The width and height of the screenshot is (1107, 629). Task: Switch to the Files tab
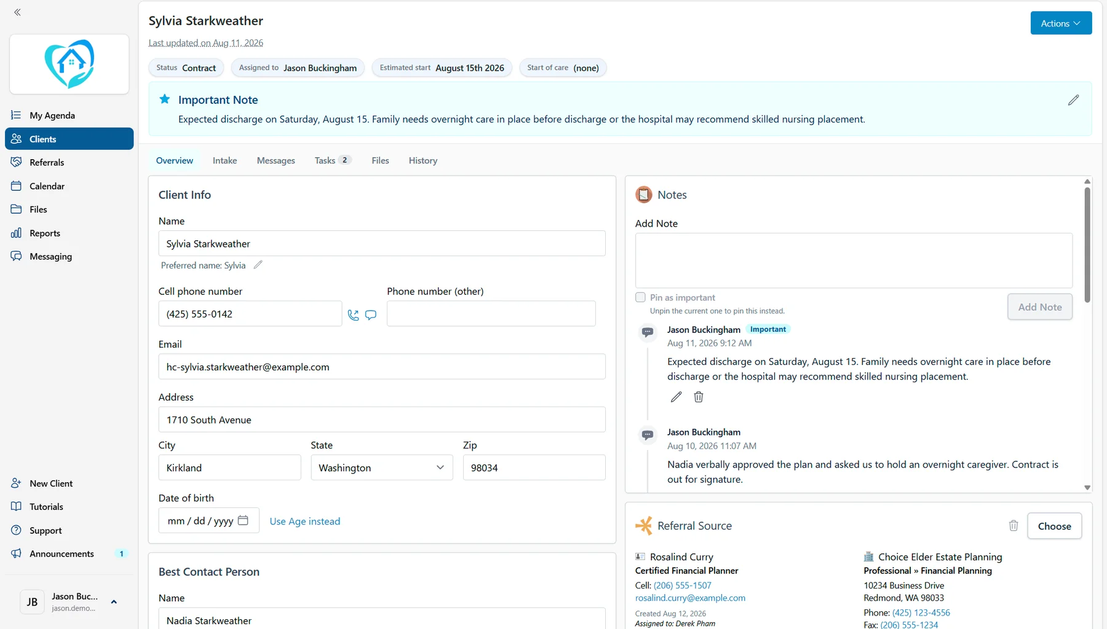click(x=380, y=160)
